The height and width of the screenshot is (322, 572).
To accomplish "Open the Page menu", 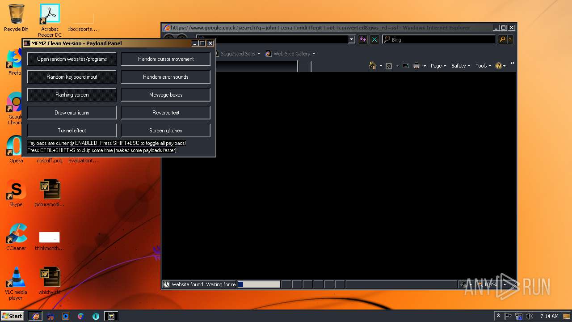I will coord(438,66).
